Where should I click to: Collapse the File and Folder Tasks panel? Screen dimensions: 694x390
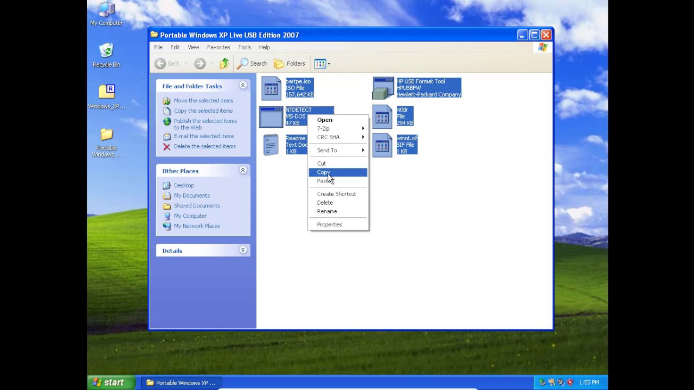coord(243,86)
